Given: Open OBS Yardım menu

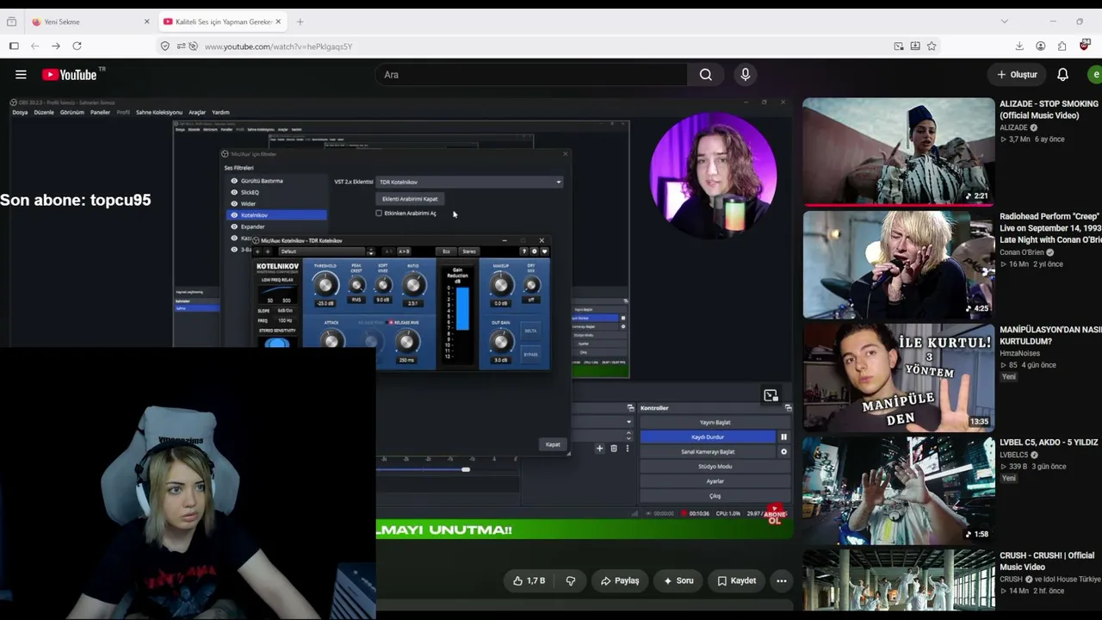Looking at the screenshot, I should pyautogui.click(x=220, y=112).
